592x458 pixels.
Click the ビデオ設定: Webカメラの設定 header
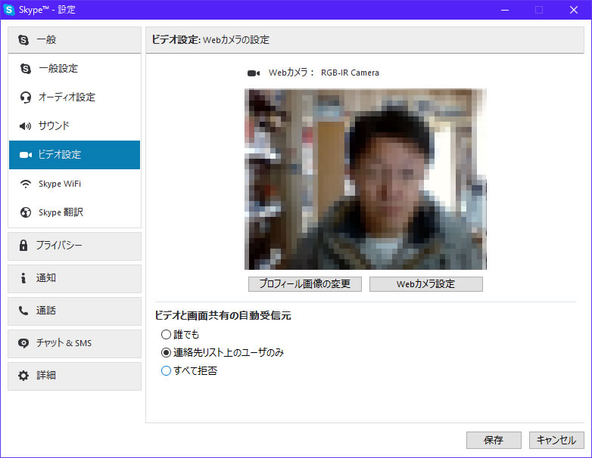210,39
